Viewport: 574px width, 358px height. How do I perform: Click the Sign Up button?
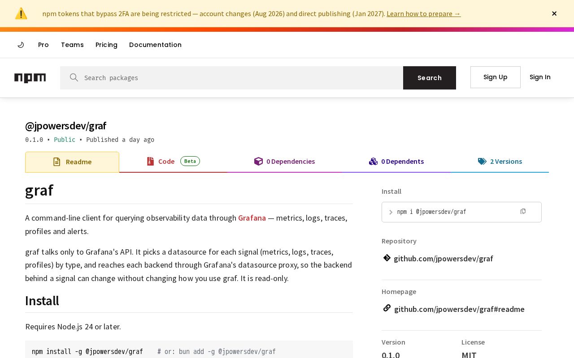point(496,77)
